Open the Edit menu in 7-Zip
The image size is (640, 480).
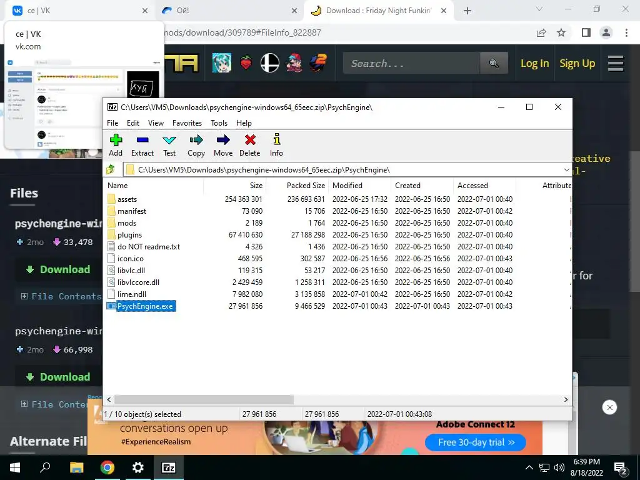133,123
